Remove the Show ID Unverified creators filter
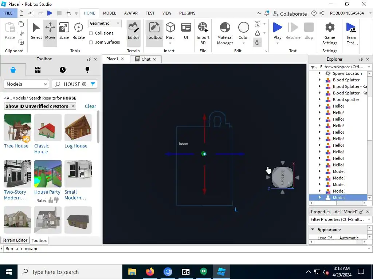Image resolution: width=373 pixels, height=279 pixels. (x=73, y=106)
